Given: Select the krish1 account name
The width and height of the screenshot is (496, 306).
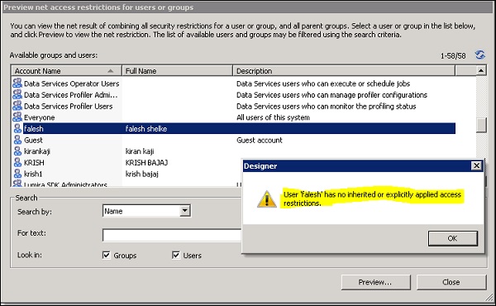Looking at the screenshot, I should pos(33,174).
